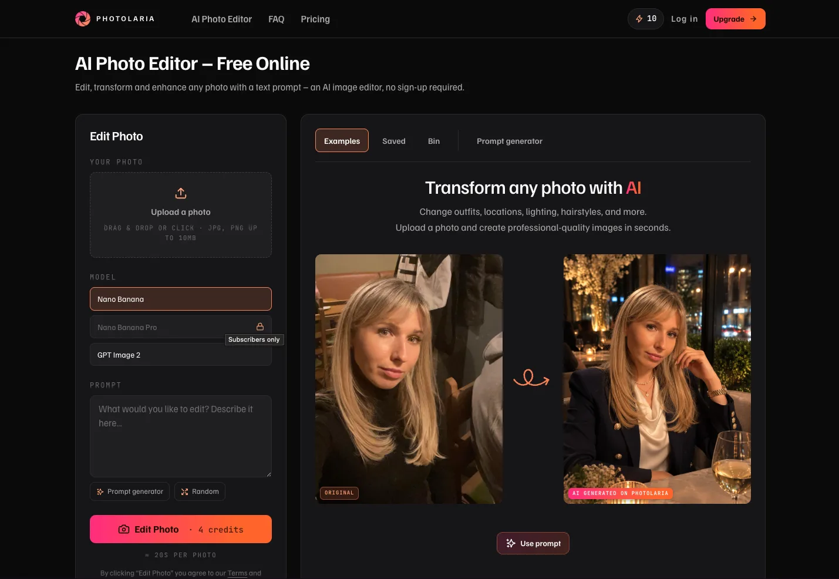Open the AI Photo Editor nav item

click(221, 19)
